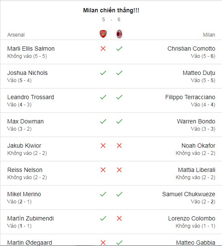This screenshot has width=222, height=246.
Task: Click the Arsenal team label
Action: tap(16, 34)
